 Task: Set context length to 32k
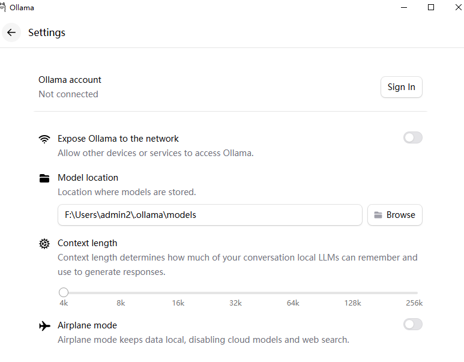pyautogui.click(x=235, y=303)
